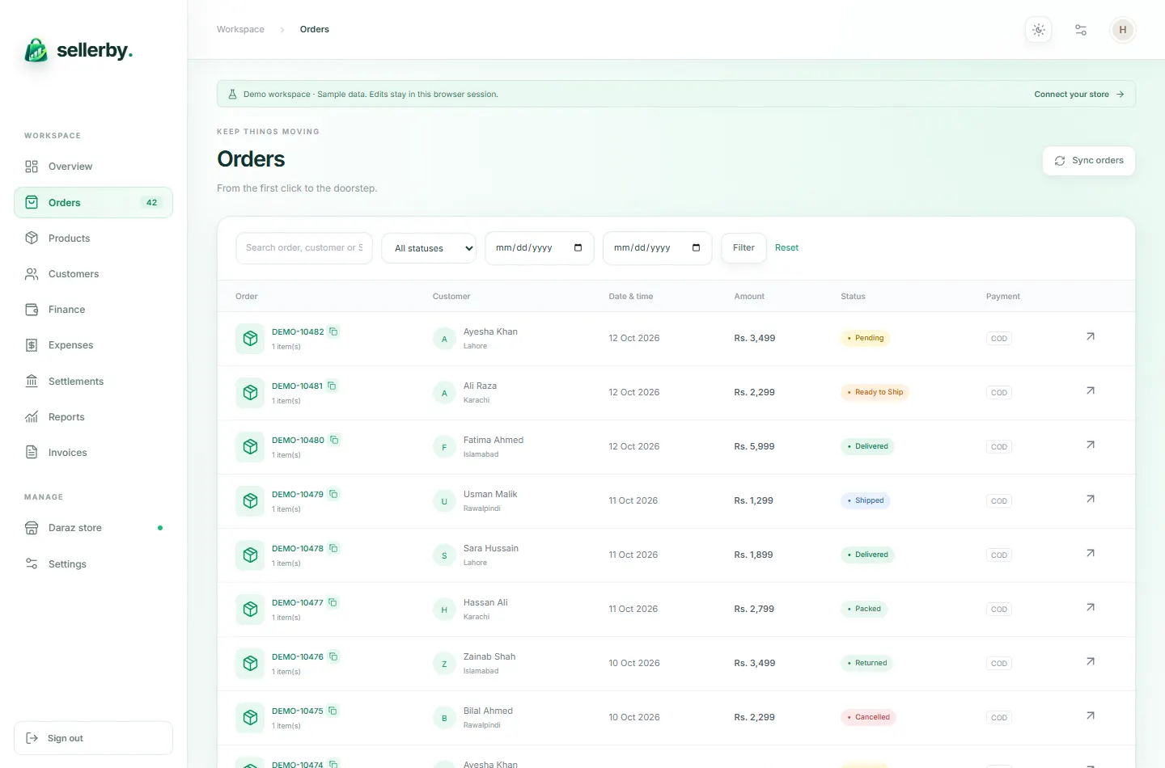The height and width of the screenshot is (768, 1165).
Task: Toggle the light/dark theme sun icon
Action: [1039, 30]
